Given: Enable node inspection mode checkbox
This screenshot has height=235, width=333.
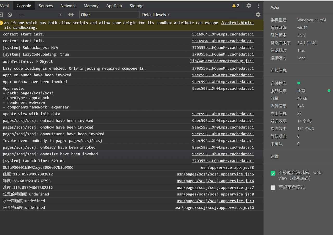Looking at the screenshot, I should click(x=273, y=188).
